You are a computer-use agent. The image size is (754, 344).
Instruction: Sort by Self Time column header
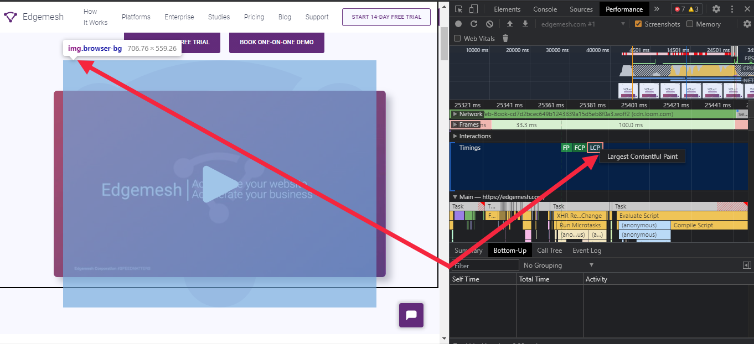pyautogui.click(x=483, y=279)
